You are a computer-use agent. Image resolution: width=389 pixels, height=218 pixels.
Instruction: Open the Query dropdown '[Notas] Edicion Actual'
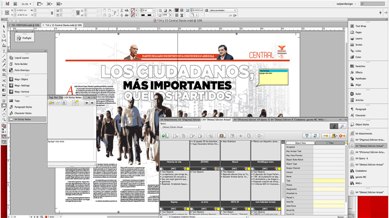[x=180, y=127]
